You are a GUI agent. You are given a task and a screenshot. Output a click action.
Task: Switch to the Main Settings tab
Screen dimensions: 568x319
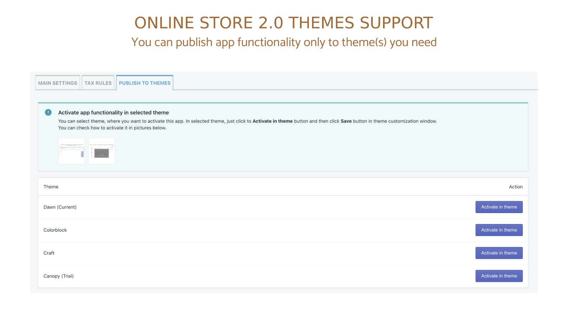tap(58, 83)
